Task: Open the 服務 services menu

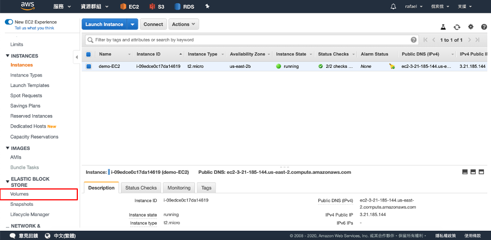Action: (62, 7)
